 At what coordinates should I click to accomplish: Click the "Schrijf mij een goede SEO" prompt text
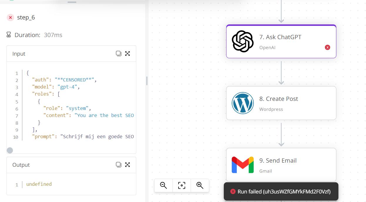[97, 136]
